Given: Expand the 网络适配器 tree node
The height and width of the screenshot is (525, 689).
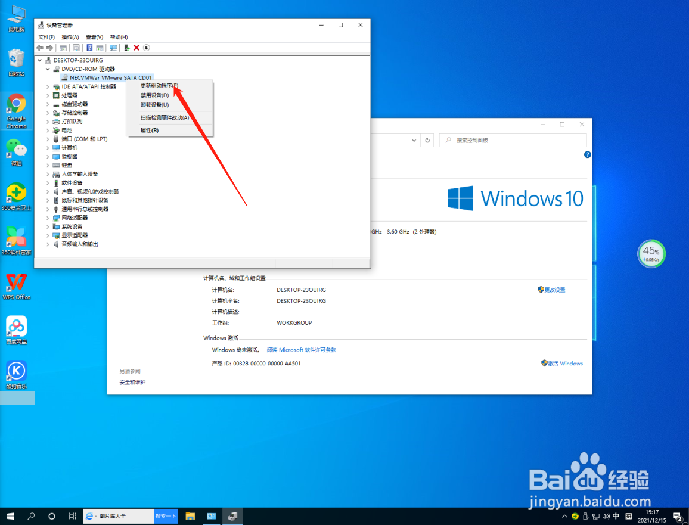Looking at the screenshot, I should click(49, 218).
